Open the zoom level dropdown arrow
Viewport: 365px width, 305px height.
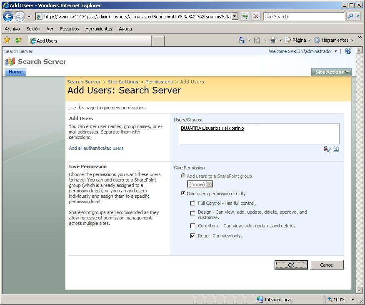pyautogui.click(x=352, y=300)
